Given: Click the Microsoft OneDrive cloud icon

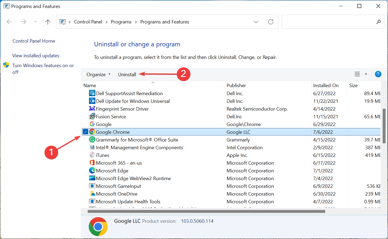Looking at the screenshot, I should click(x=92, y=194).
